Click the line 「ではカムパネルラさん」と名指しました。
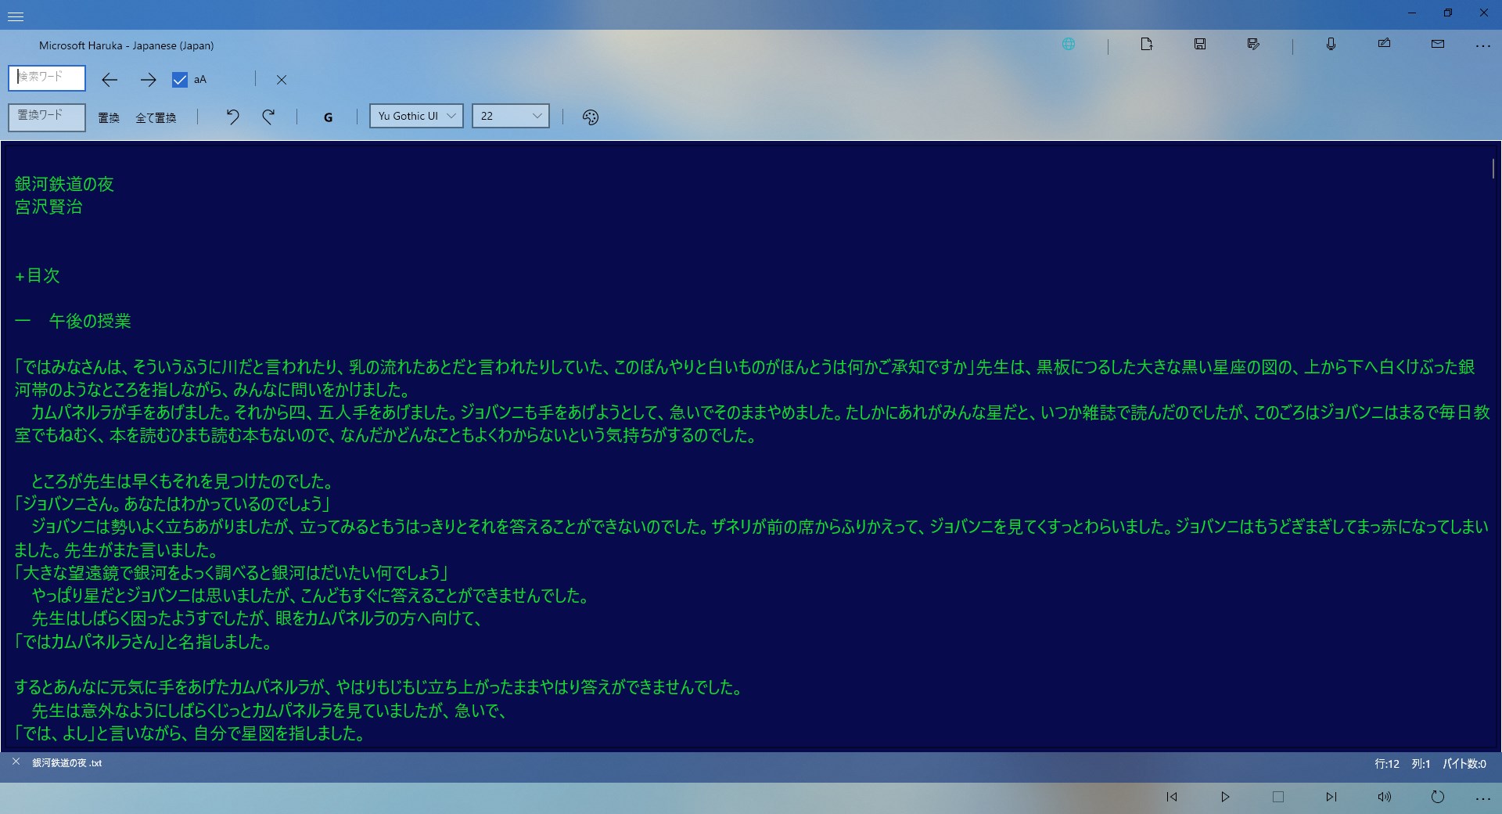The image size is (1502, 814). [x=143, y=642]
